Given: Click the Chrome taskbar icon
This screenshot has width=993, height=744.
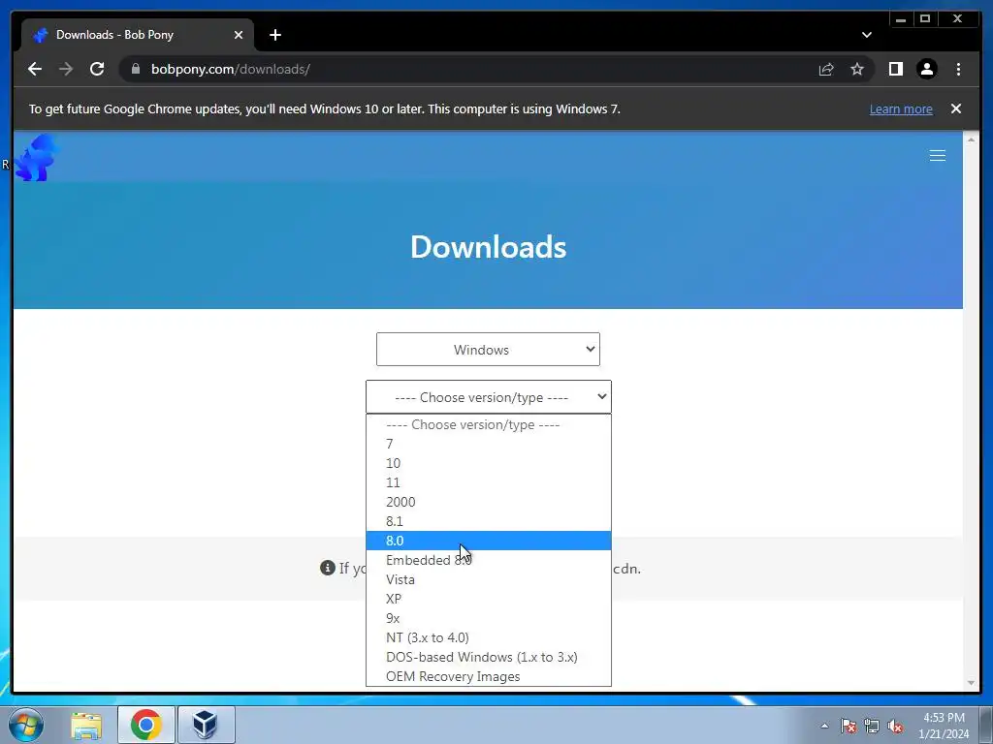Looking at the screenshot, I should click(146, 725).
